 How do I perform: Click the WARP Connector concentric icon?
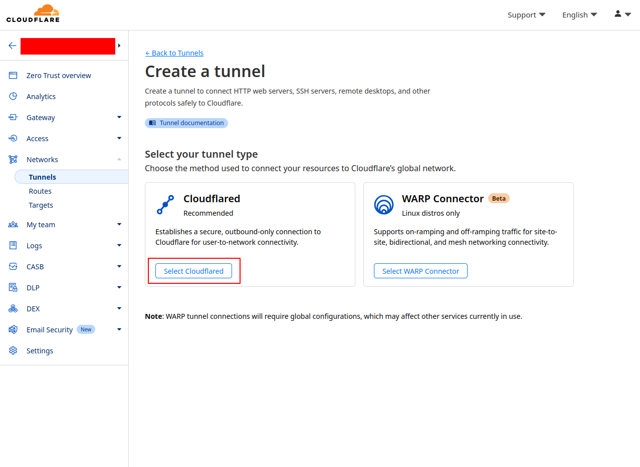[384, 205]
